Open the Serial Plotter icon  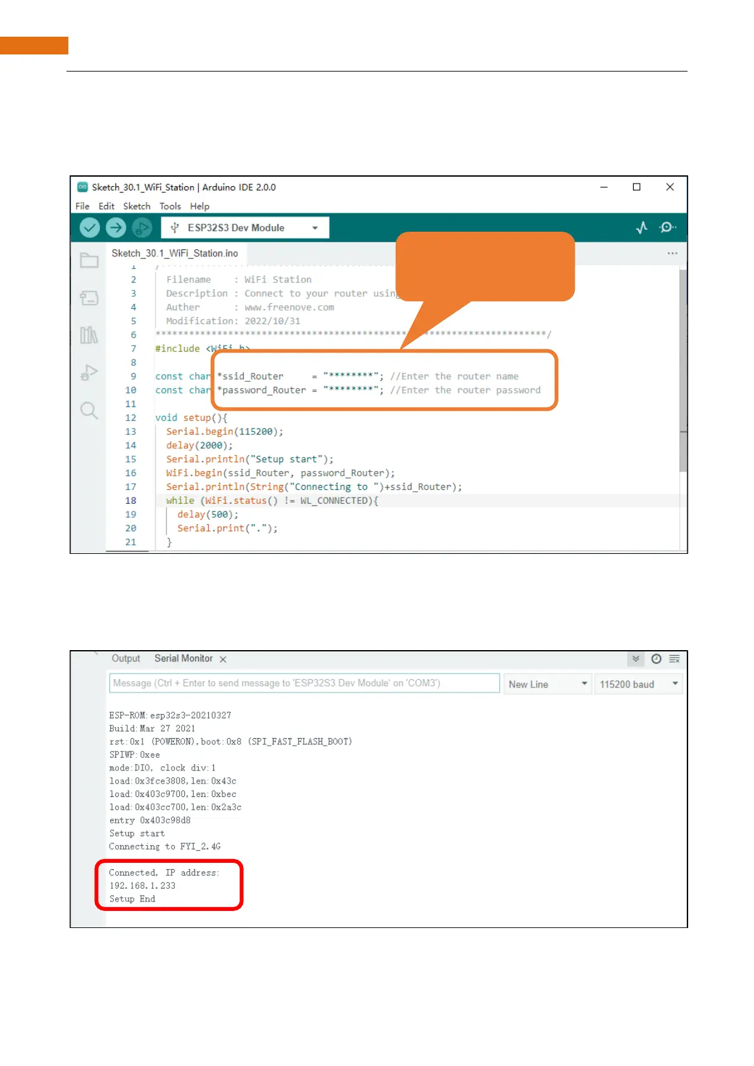[x=642, y=227]
